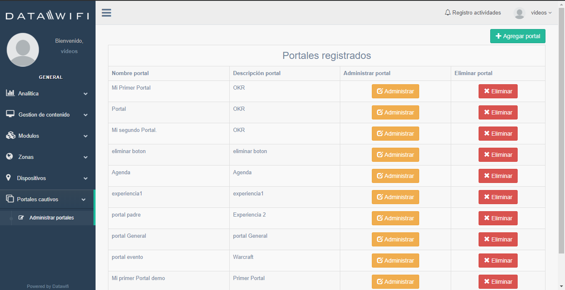
Task: Click the Modulos cubes icon
Action: click(10, 135)
